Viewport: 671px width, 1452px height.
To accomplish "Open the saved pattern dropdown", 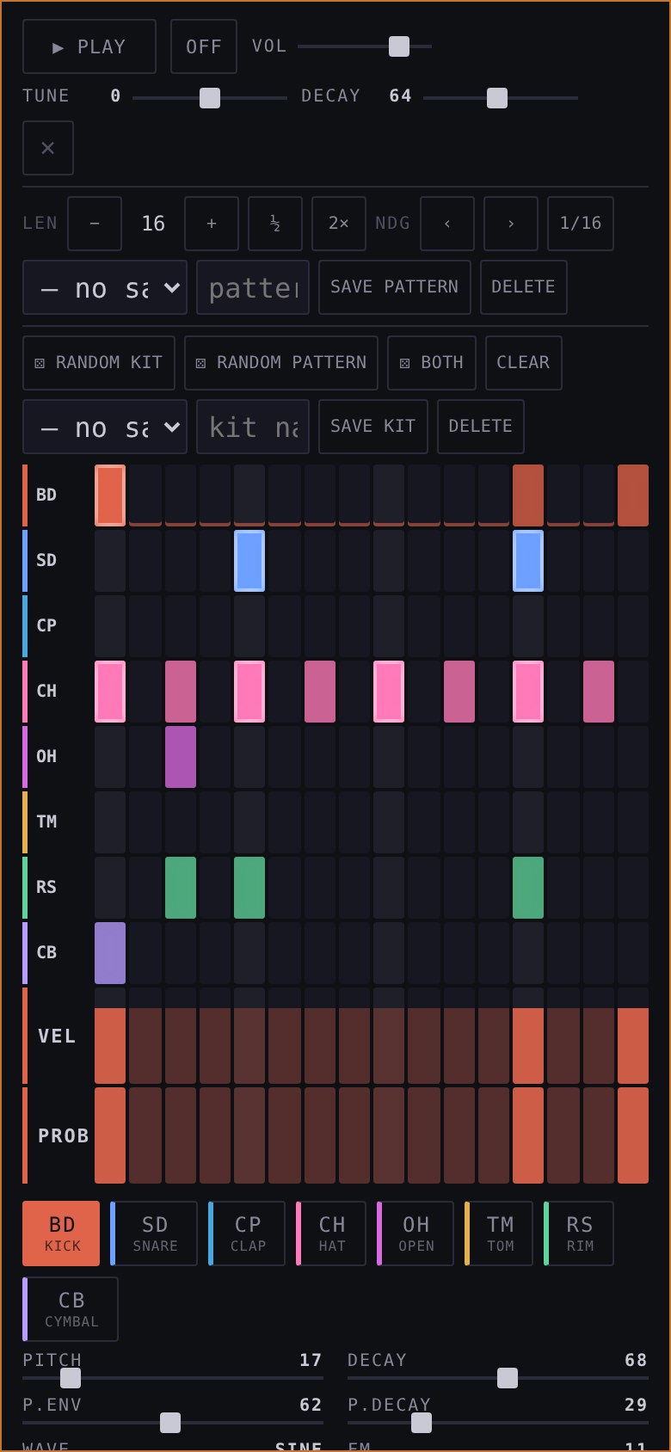I will click(105, 287).
